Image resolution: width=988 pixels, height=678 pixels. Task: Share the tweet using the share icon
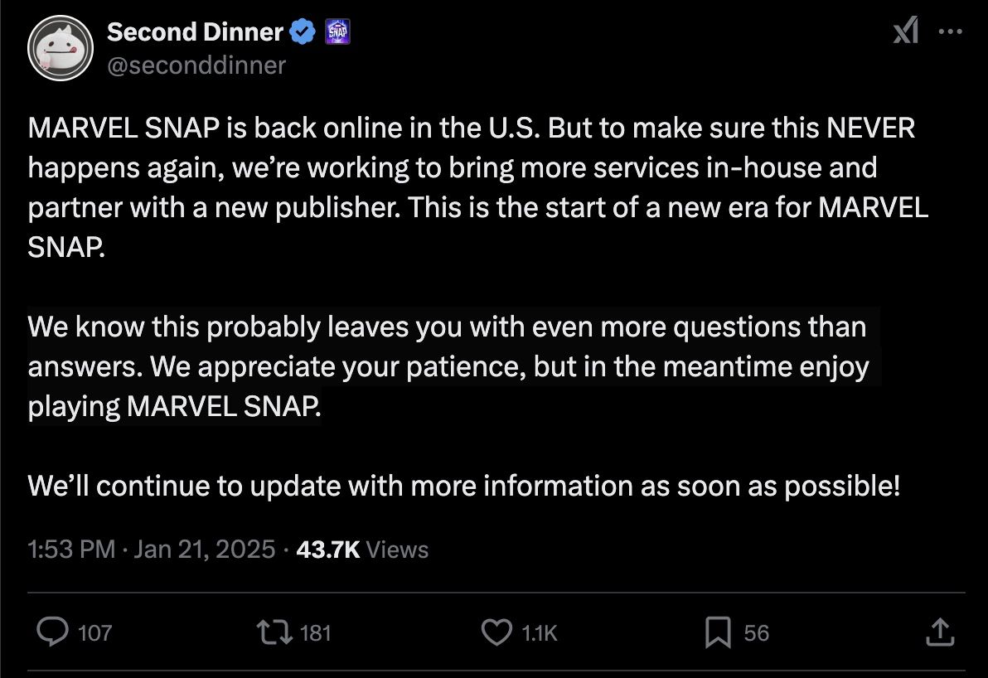940,632
